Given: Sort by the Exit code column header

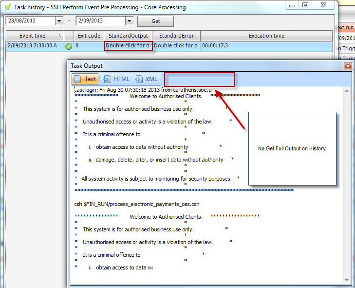Looking at the screenshot, I should 89,36.
